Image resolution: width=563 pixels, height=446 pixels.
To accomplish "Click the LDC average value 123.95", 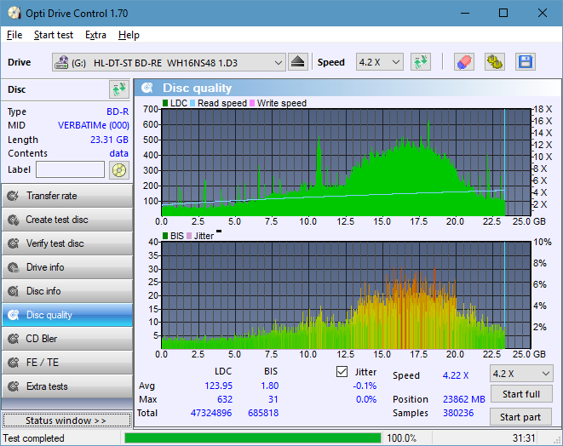I will (x=218, y=386).
